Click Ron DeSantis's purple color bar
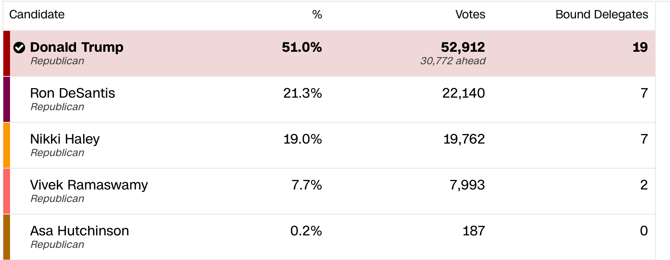The width and height of the screenshot is (670, 260). coord(6,99)
